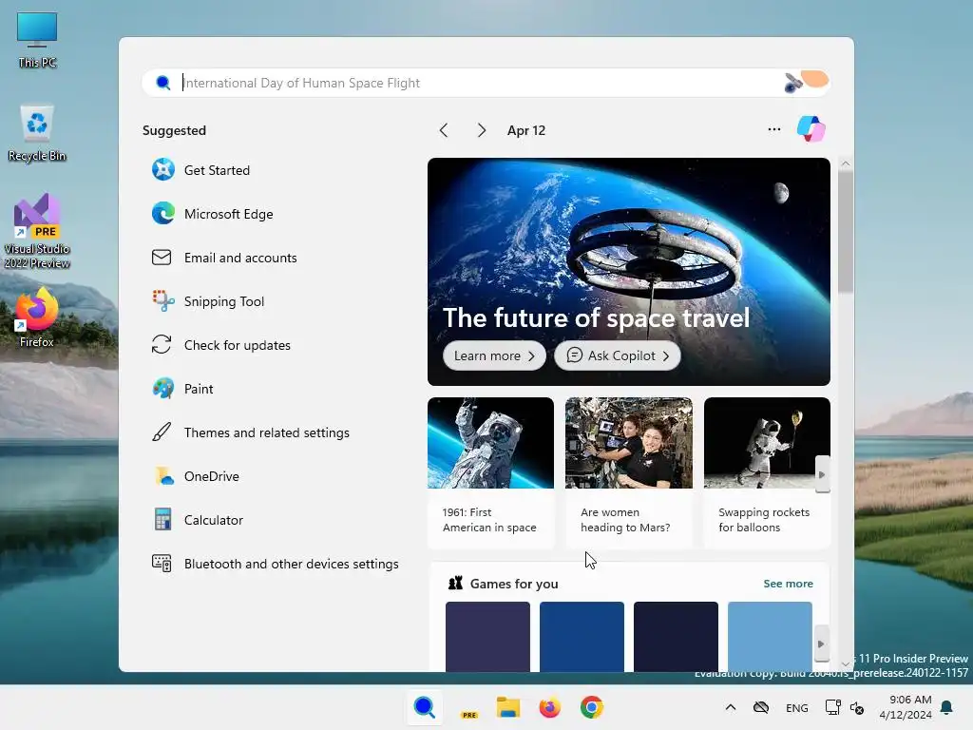The height and width of the screenshot is (730, 973).
Task: Select Visual Studio 2022 Preview desktop shortcut
Action: (x=37, y=231)
